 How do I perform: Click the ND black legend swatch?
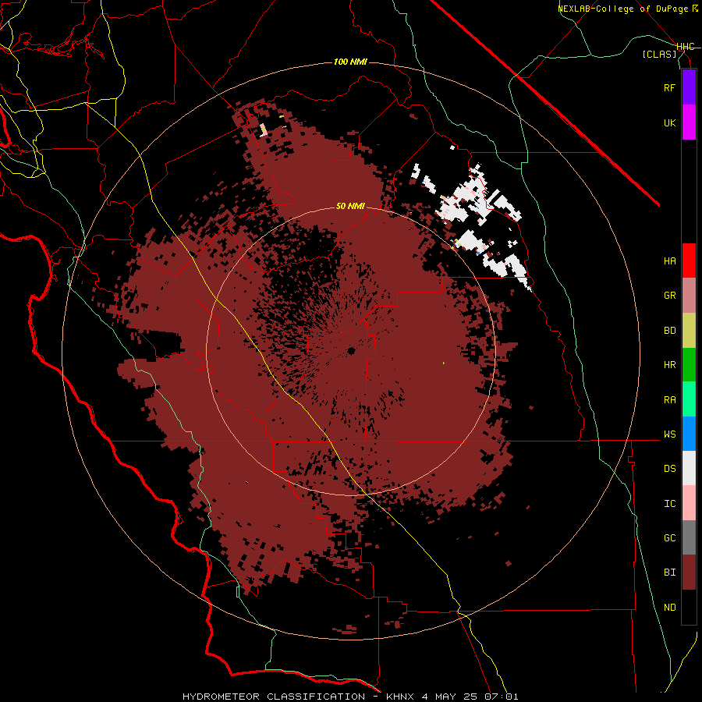click(689, 607)
